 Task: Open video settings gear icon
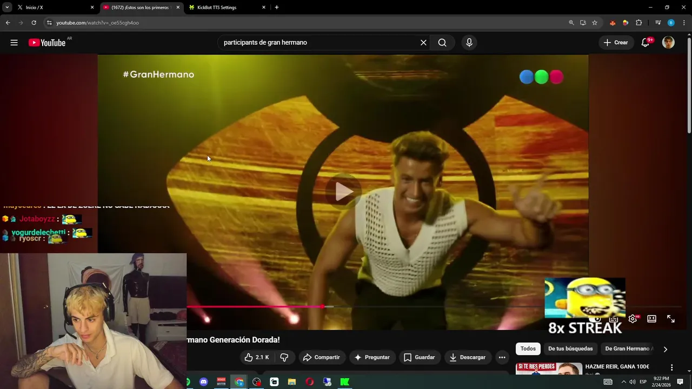(633, 319)
